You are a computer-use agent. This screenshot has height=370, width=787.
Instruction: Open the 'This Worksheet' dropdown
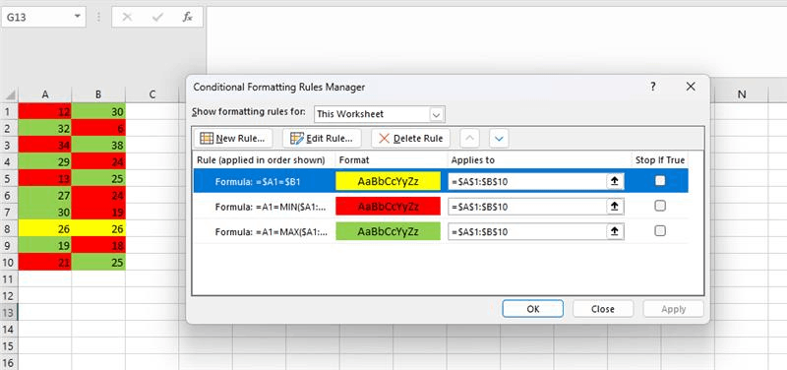436,114
